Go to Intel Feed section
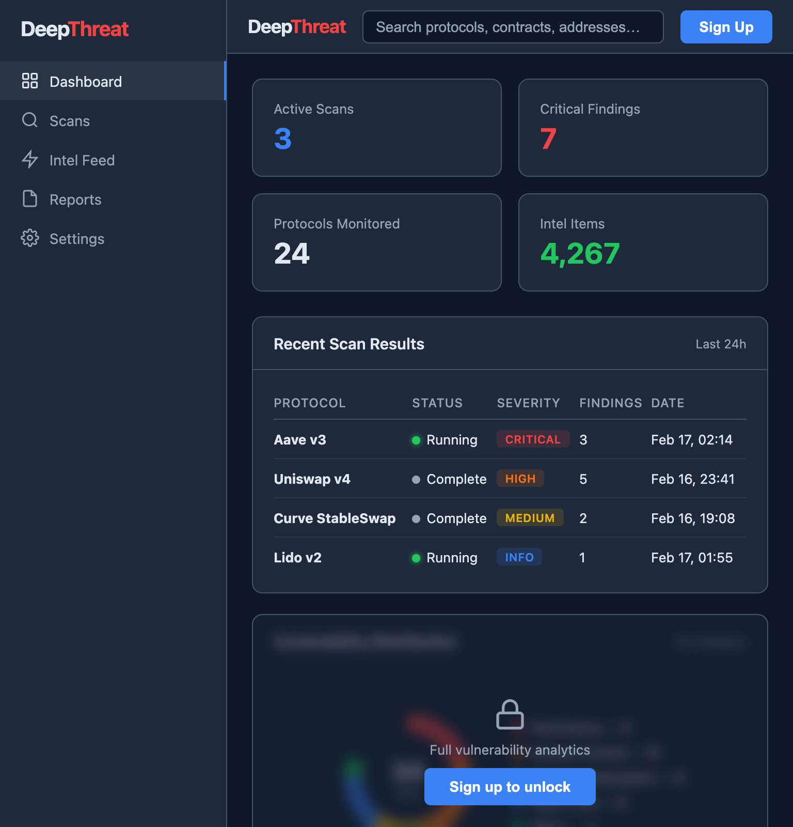This screenshot has width=793, height=827. (82, 160)
